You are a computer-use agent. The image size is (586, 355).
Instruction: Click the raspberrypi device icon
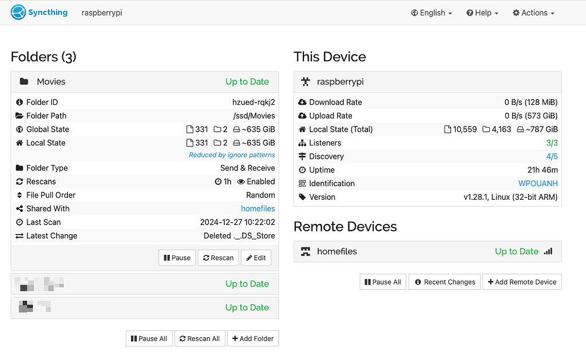tap(306, 82)
